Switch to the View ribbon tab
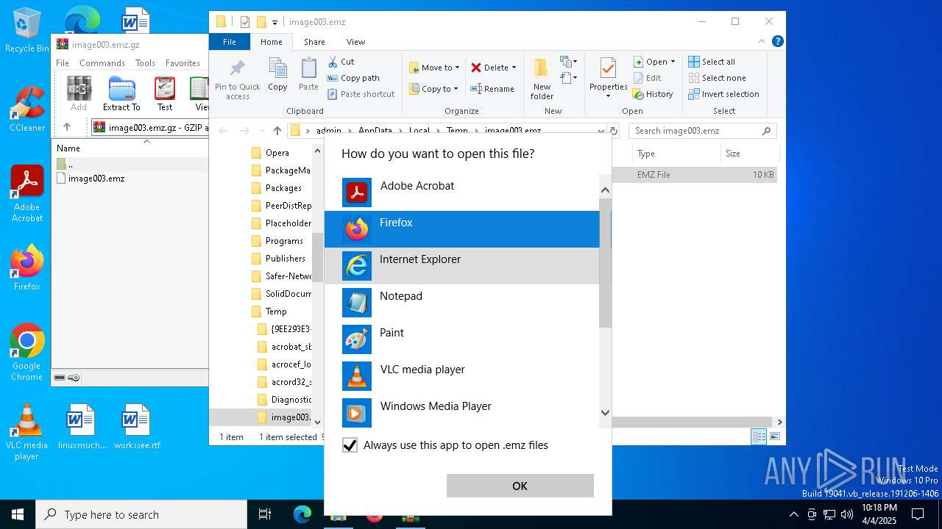Screen dimensions: 942x529 pos(355,42)
